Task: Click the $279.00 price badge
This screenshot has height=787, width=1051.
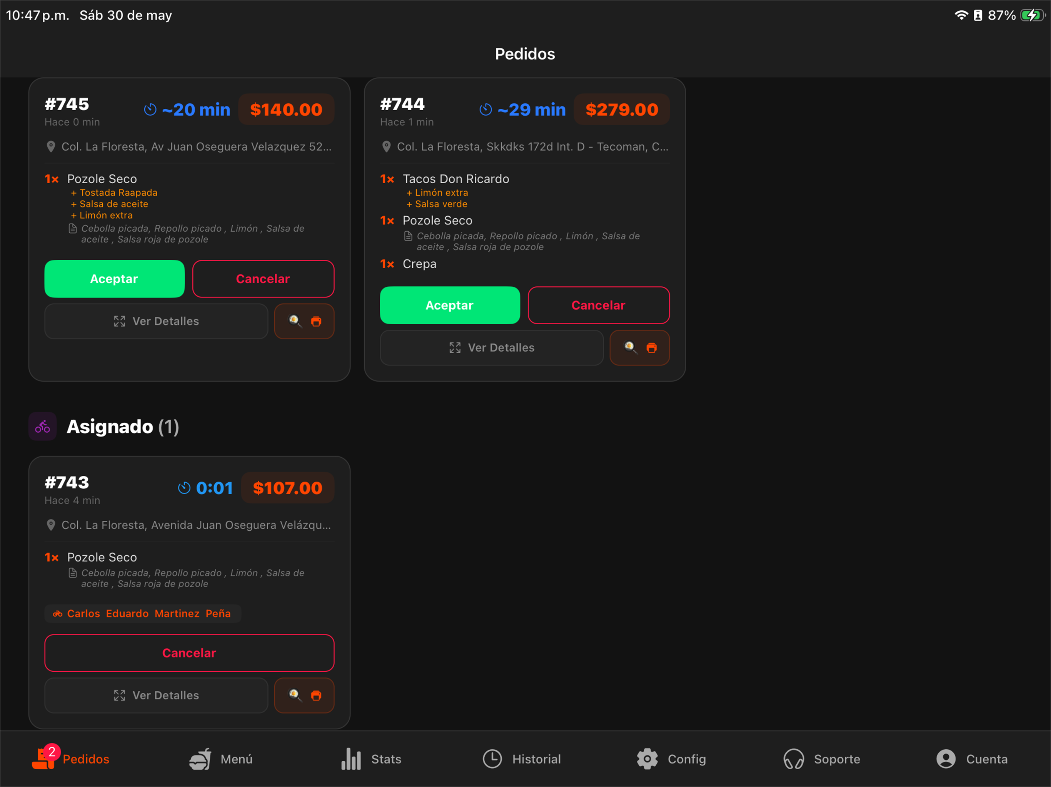Action: coord(621,110)
